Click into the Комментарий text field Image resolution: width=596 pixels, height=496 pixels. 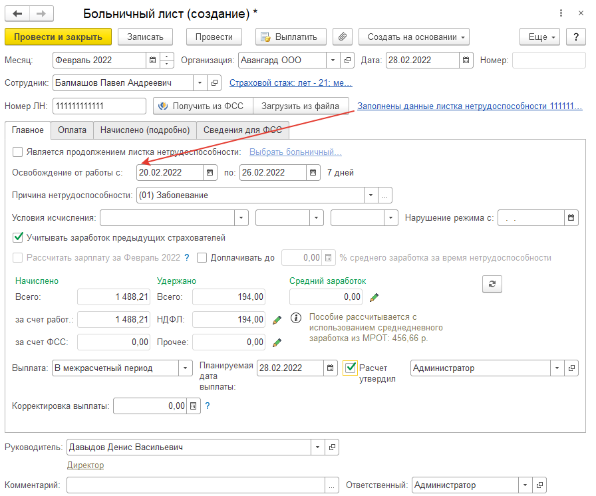pyautogui.click(x=196, y=485)
